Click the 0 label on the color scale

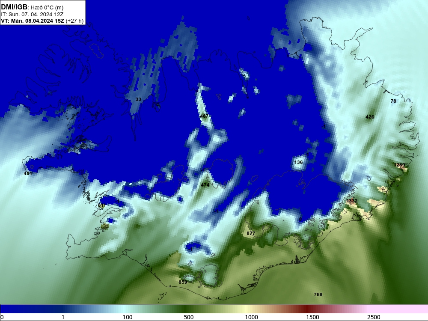click(2, 317)
